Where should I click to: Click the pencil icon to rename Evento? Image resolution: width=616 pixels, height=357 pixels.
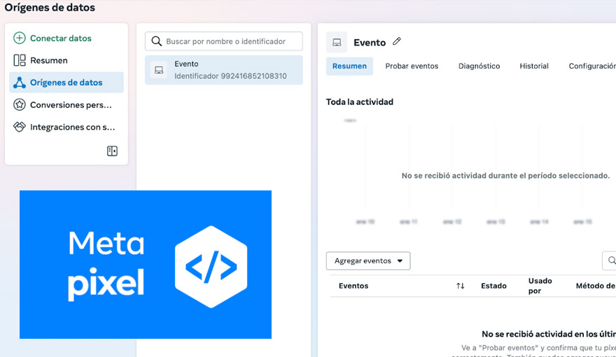tap(397, 42)
